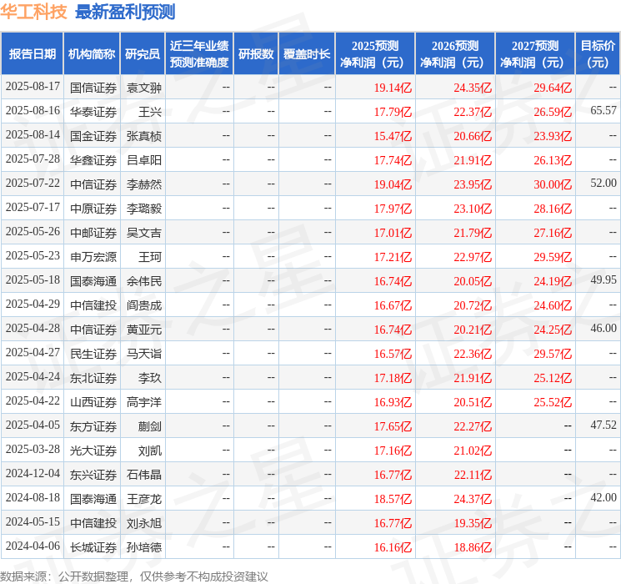621x584 pixels.
Task: Open the 国信证券 institution entry
Action: pyautogui.click(x=93, y=87)
